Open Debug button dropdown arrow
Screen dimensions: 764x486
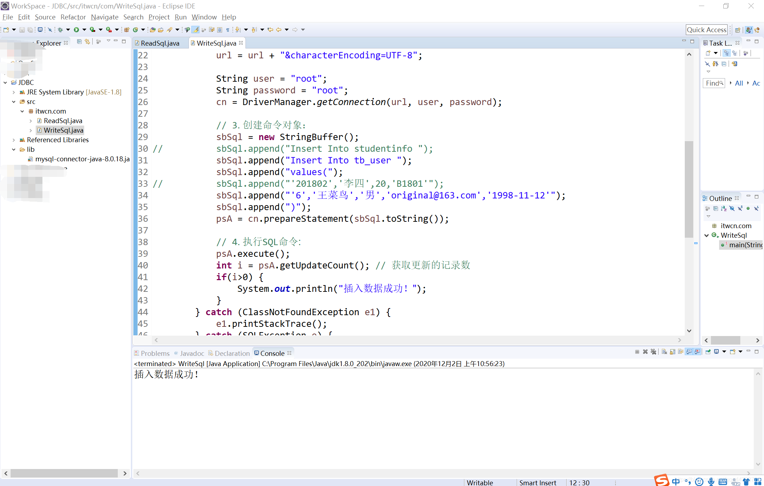pyautogui.click(x=68, y=30)
